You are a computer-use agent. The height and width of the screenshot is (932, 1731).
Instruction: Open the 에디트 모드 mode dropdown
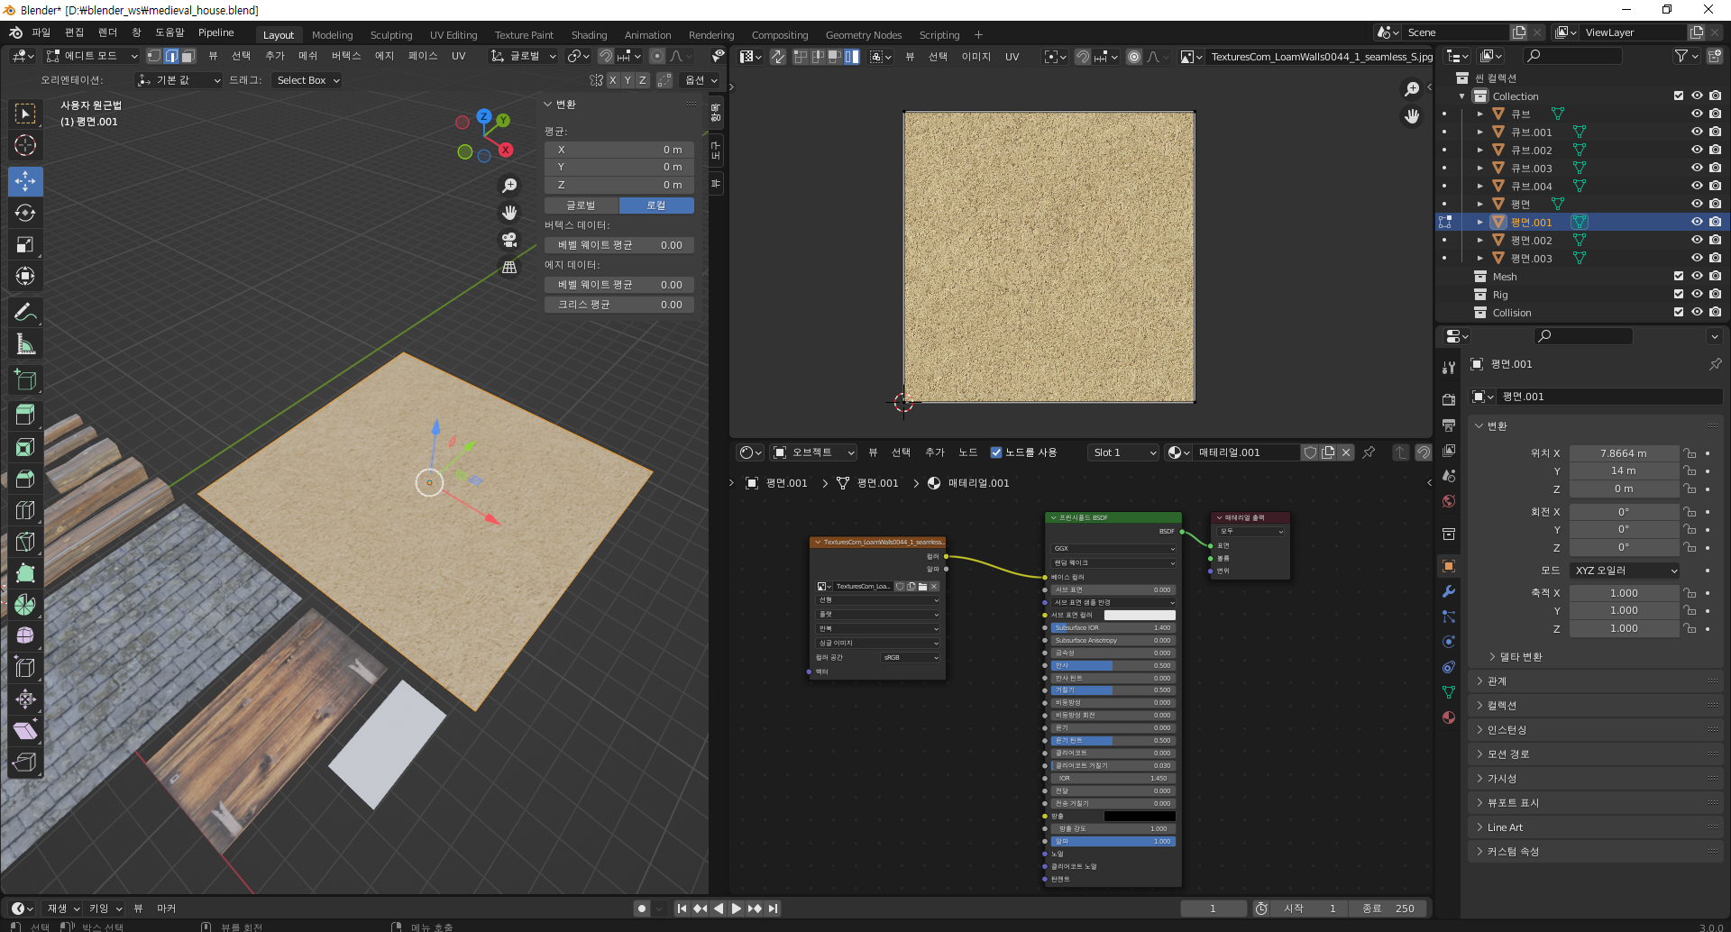pyautogui.click(x=91, y=56)
